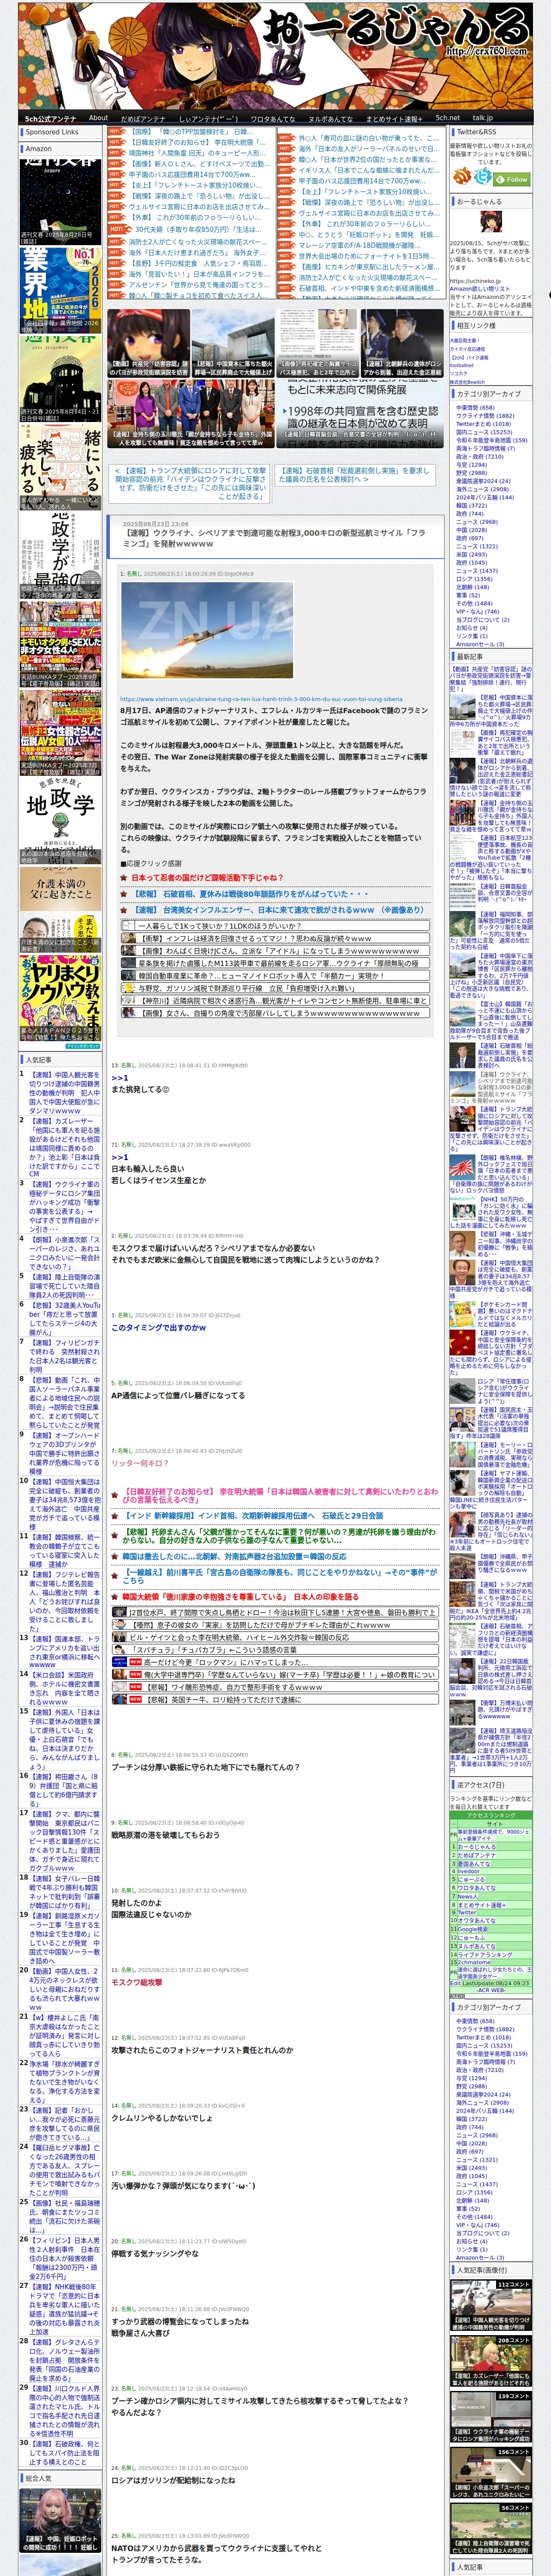Click star icon beside 日本って忍者の国
This screenshot has height=2576, width=551.
124,878
